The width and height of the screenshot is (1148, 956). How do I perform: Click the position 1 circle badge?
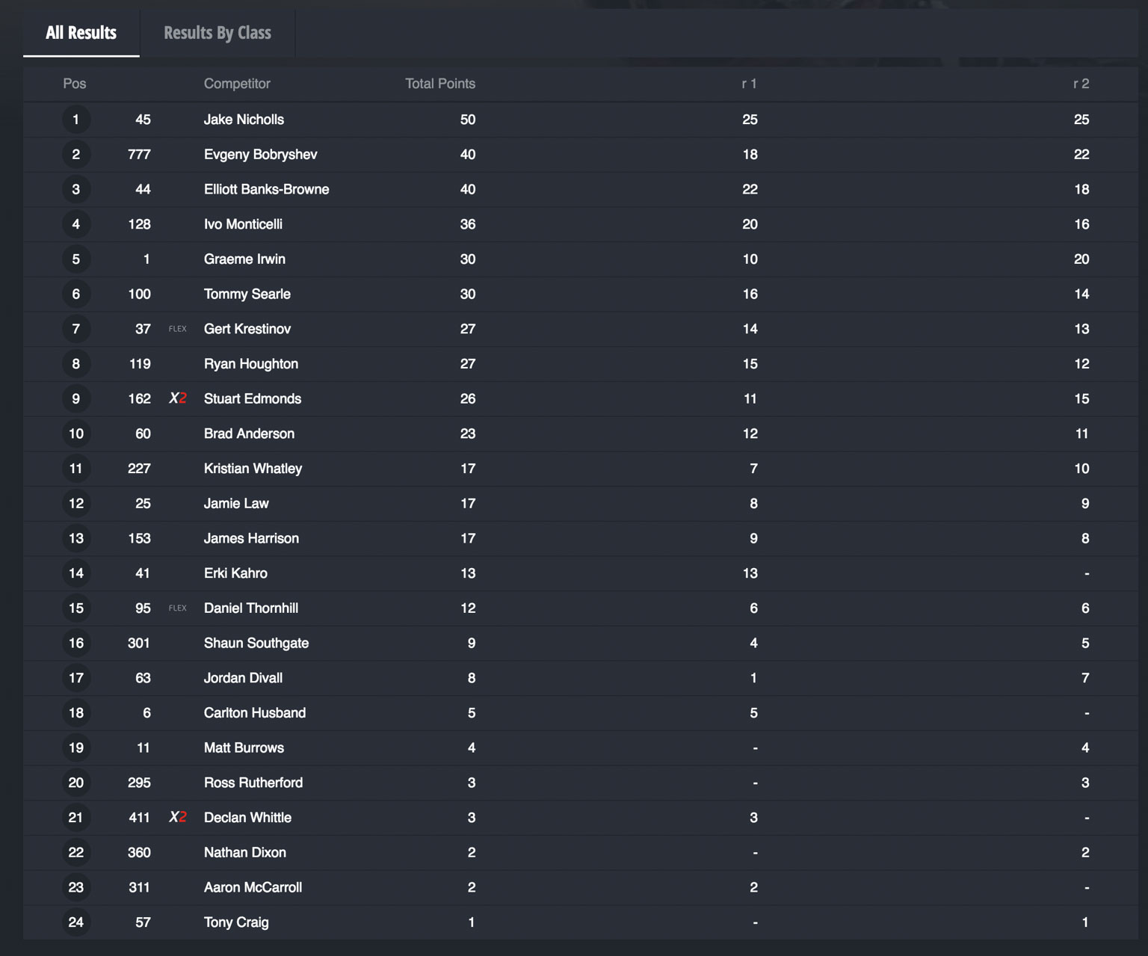coord(75,120)
